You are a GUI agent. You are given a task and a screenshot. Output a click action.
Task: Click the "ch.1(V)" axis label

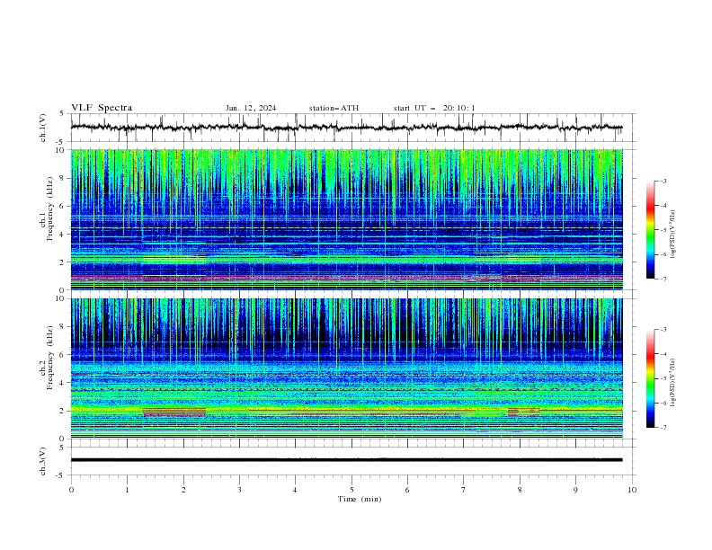tap(43, 128)
